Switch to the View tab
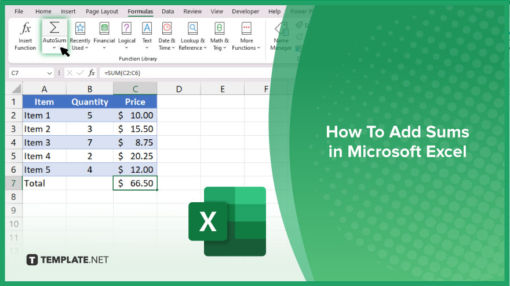Viewport: 510px width, 286px height. pyautogui.click(x=217, y=12)
